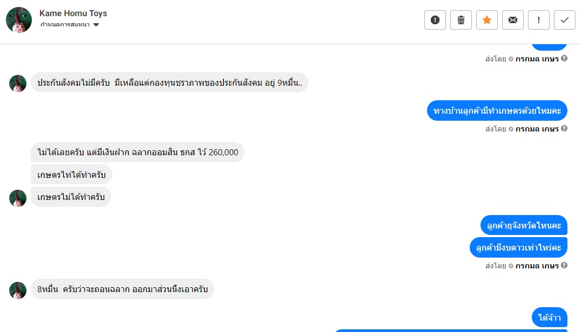
Task: Click the ได้จ้าา reply bubble
Action: pyautogui.click(x=550, y=317)
